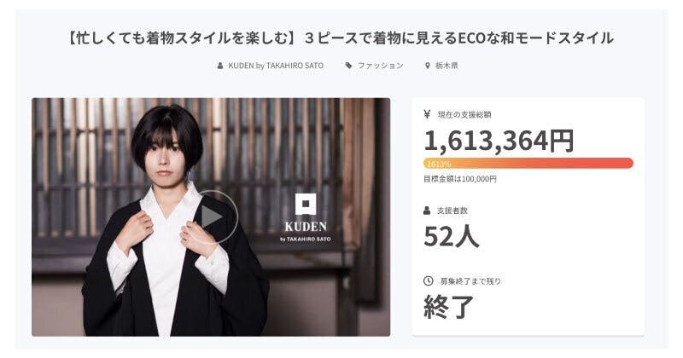The image size is (683, 358).
Task: Click the tag icon next to ファッション
Action: 348,66
